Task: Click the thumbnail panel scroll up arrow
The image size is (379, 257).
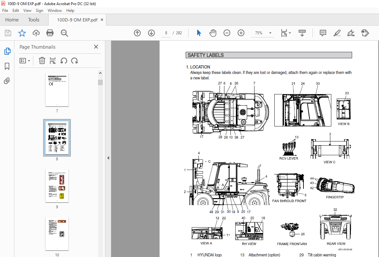Action: click(x=100, y=73)
